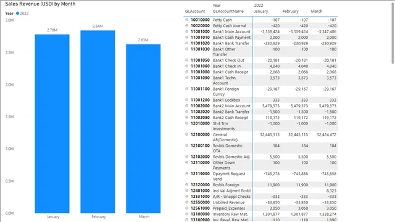
Task: Expand the 11001010 Bank1 Cash Payment row
Action: 186,37
